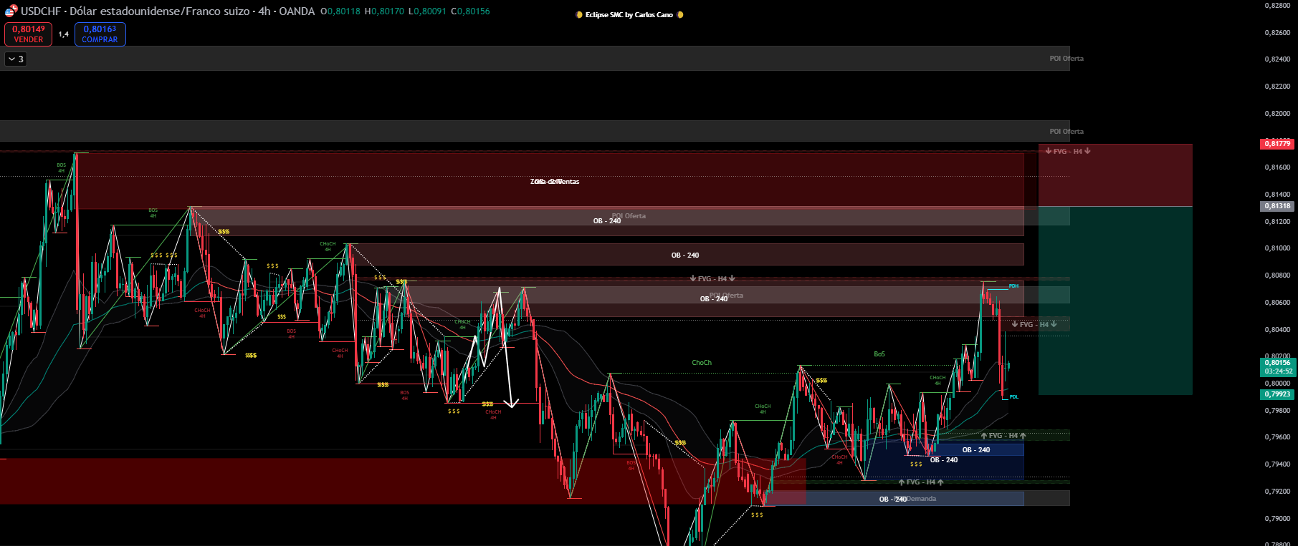Select the green take-profit zone of short position
Image resolution: width=1298 pixels, height=546 pixels.
click(1115, 301)
